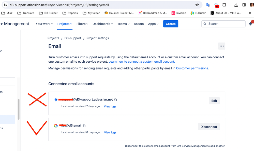Expand the Your work dropdown
Viewport: 254px width, 151px height.
[x=44, y=24]
